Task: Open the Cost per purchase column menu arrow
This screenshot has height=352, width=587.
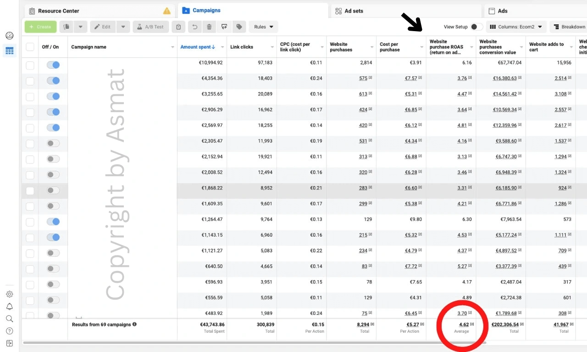Action: click(x=422, y=47)
